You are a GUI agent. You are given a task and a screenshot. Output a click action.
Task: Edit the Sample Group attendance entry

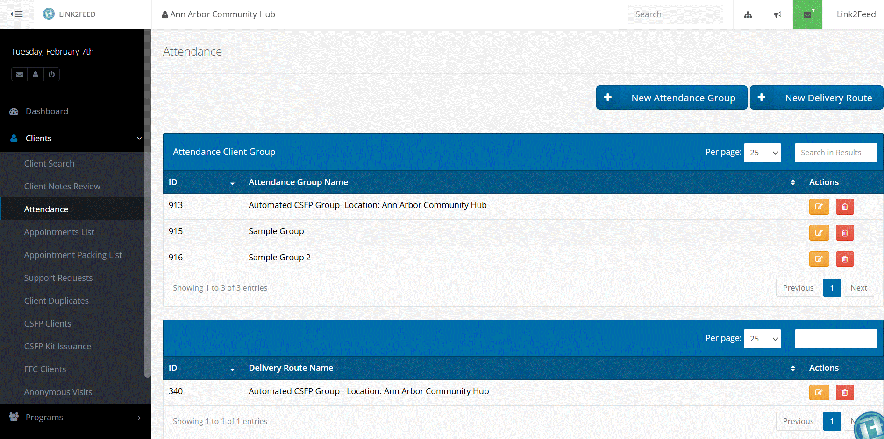819,232
